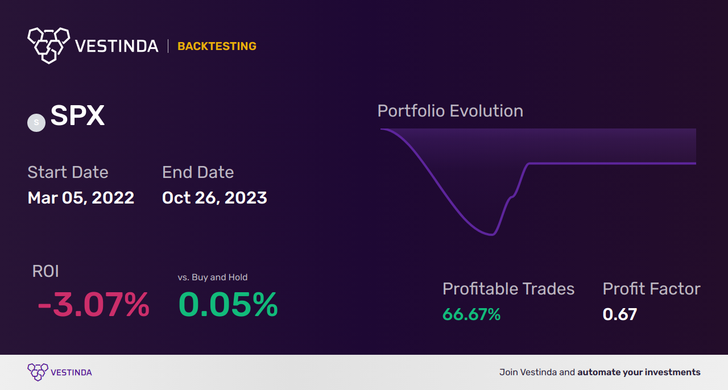Click the Vestinda hexagon logo in header
Screen dimensions: 728x390
[x=48, y=45]
